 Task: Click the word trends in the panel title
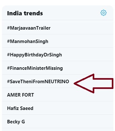click(x=33, y=13)
